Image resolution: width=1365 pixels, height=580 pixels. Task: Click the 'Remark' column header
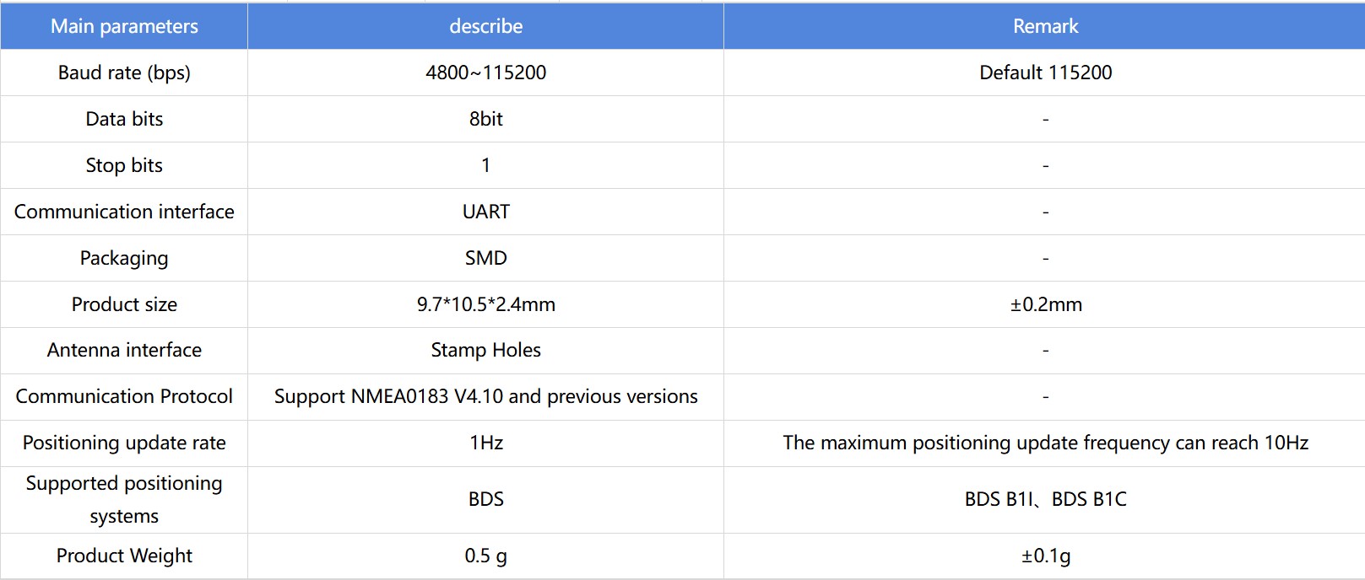point(1045,26)
